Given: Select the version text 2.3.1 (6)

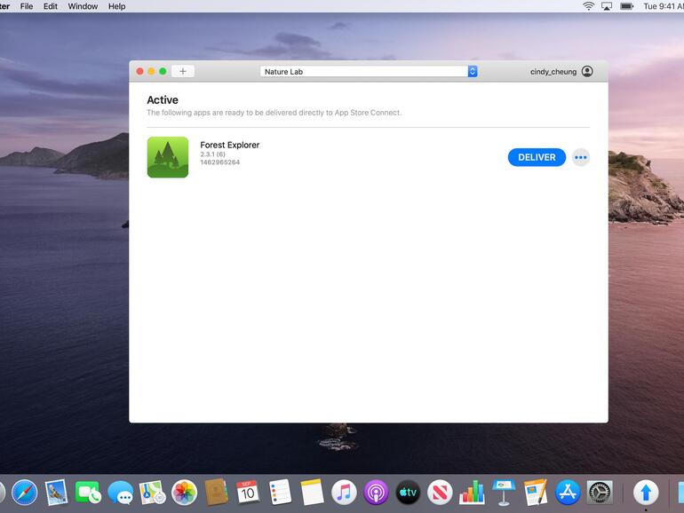Looking at the screenshot, I should tap(213, 154).
